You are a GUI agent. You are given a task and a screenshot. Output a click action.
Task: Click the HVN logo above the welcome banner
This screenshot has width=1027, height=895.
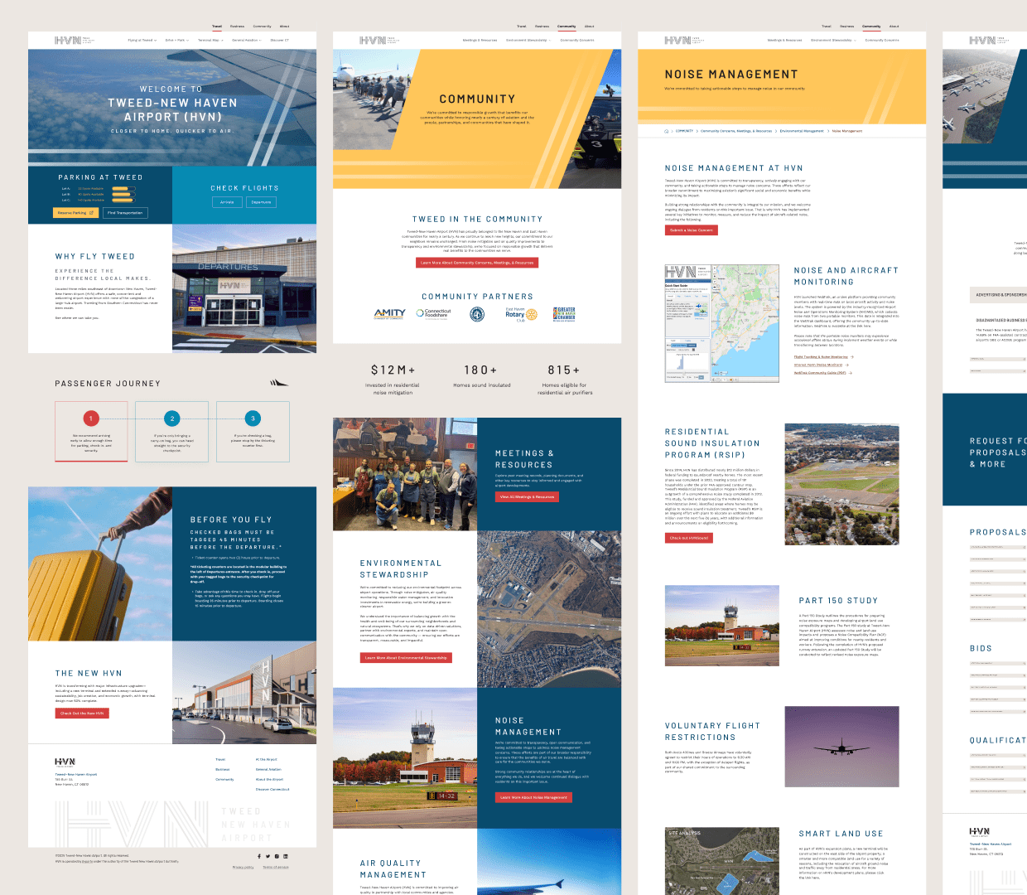[68, 40]
